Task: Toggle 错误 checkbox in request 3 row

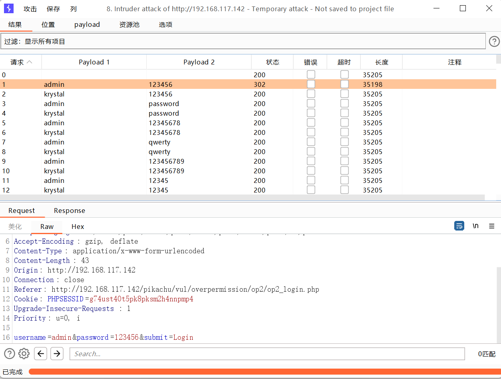Action: click(x=311, y=103)
